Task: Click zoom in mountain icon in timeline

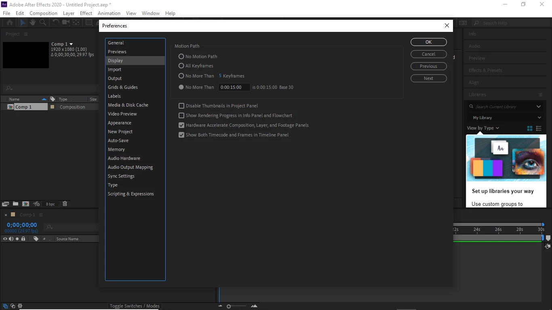Action: [x=254, y=306]
